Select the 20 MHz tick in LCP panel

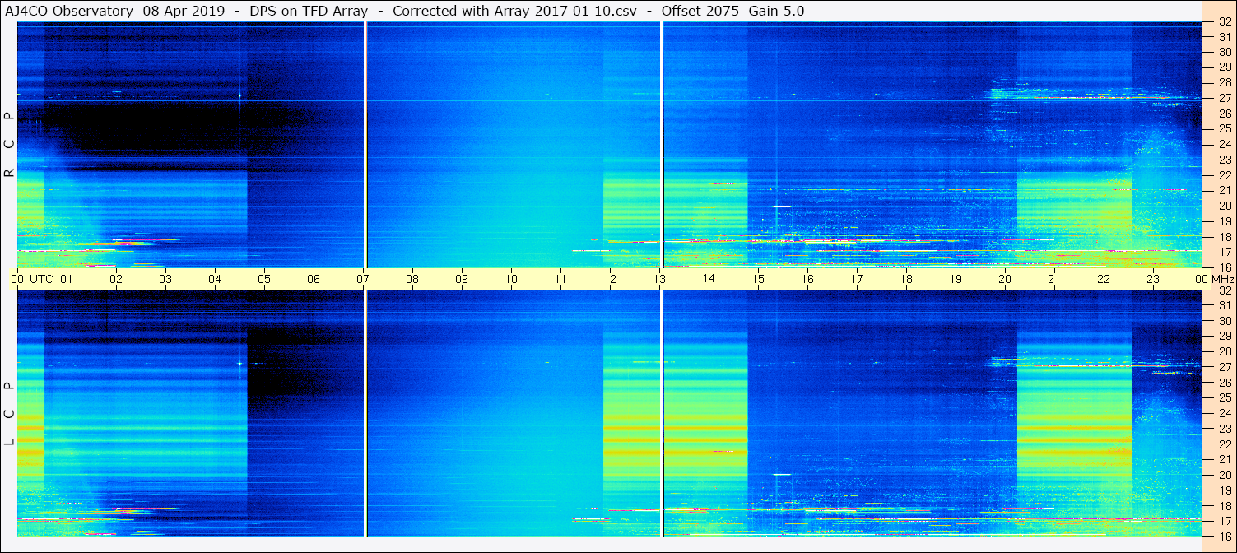[x=1224, y=475]
